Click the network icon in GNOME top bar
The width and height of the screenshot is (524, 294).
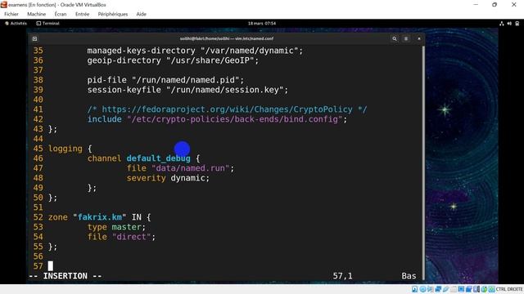(501, 24)
